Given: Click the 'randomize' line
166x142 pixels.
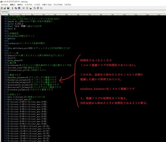Looking at the screenshot, I should pos(27,43).
